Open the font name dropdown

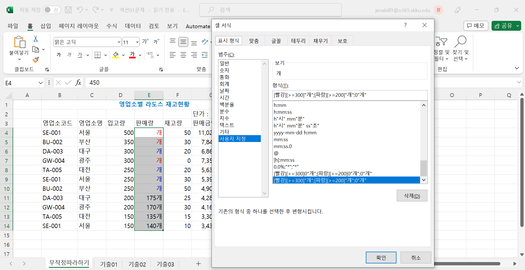pyautogui.click(x=119, y=42)
